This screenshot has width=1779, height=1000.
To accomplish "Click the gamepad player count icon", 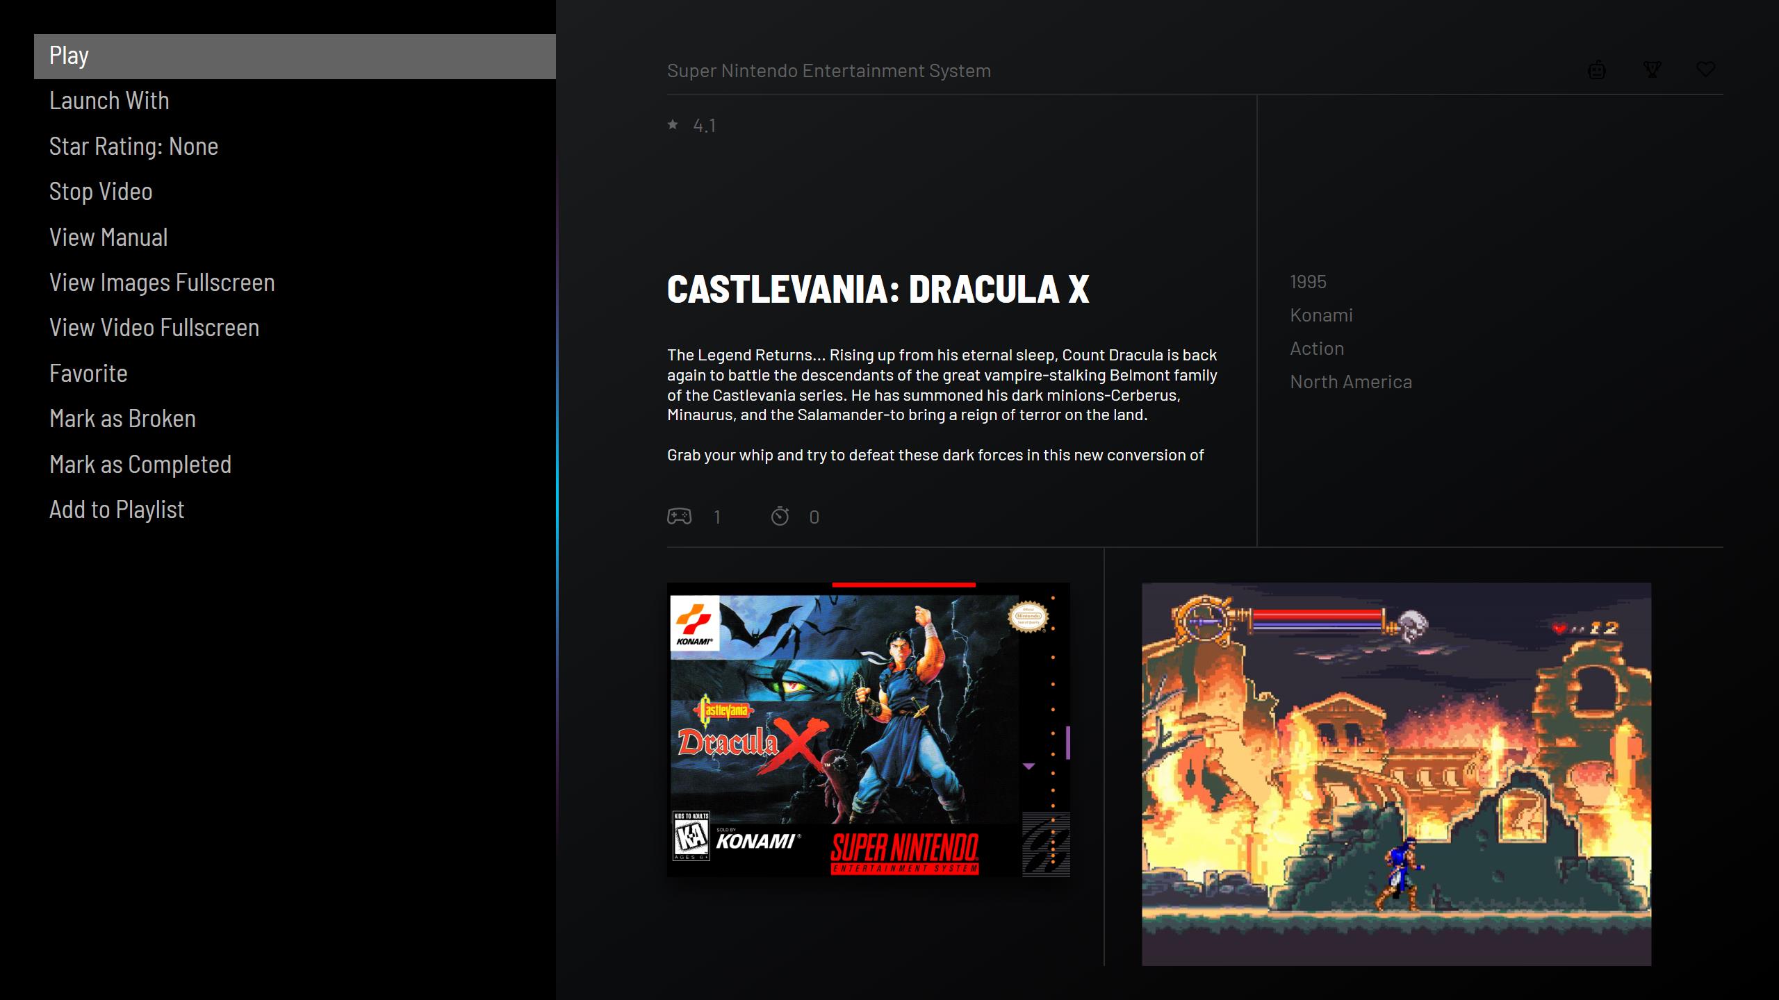I will pyautogui.click(x=679, y=517).
